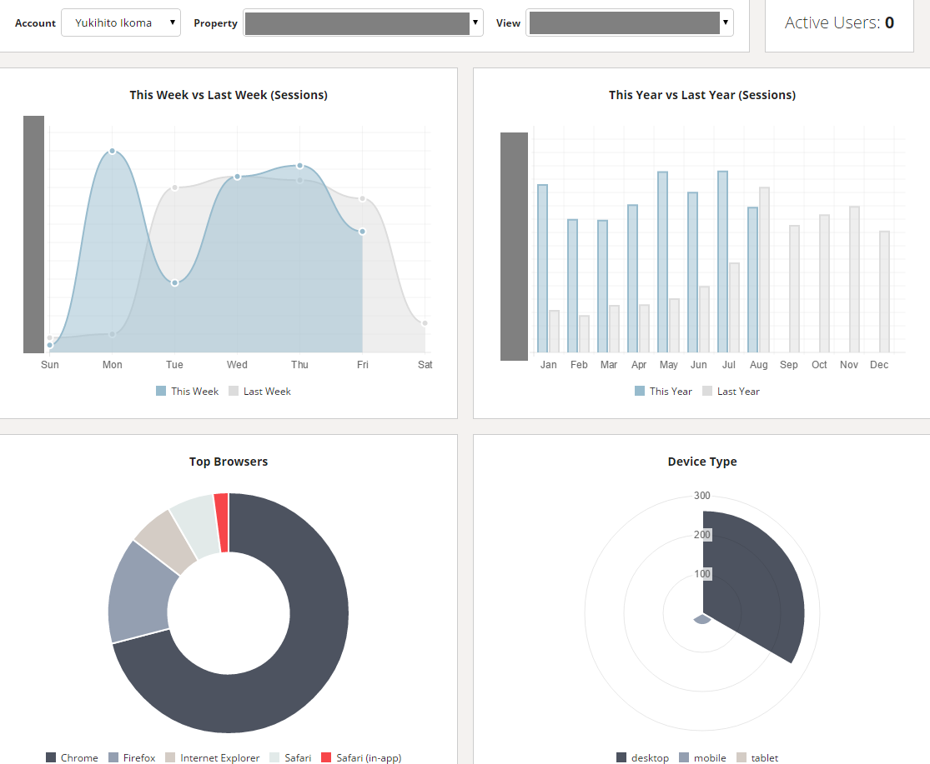Click the Apr axis label
The height and width of the screenshot is (764, 930).
pyautogui.click(x=639, y=364)
